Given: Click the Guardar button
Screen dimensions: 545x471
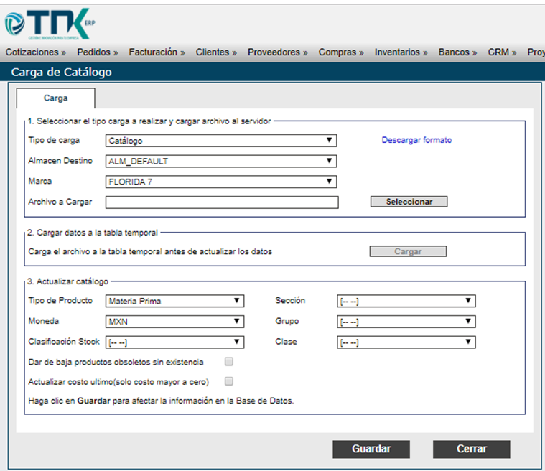Looking at the screenshot, I should click(x=371, y=449).
